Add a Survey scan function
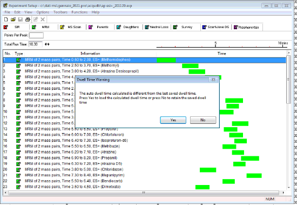This screenshot has width=297, height=205. coord(185,27)
